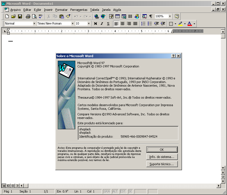Align text to the right

click(x=129, y=23)
